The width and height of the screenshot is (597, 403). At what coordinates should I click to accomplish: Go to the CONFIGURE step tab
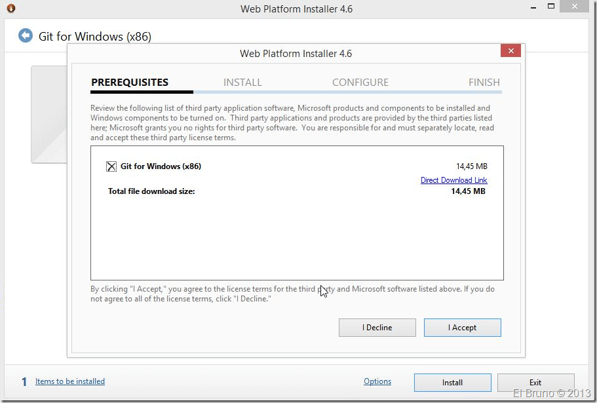pos(360,83)
